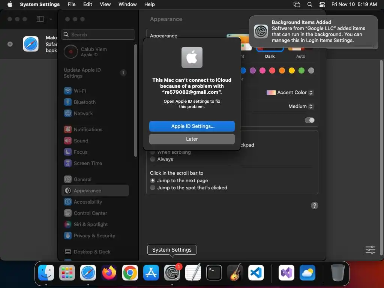The width and height of the screenshot is (384, 288).
Task: Choose Jump to the next page
Action: (153, 180)
